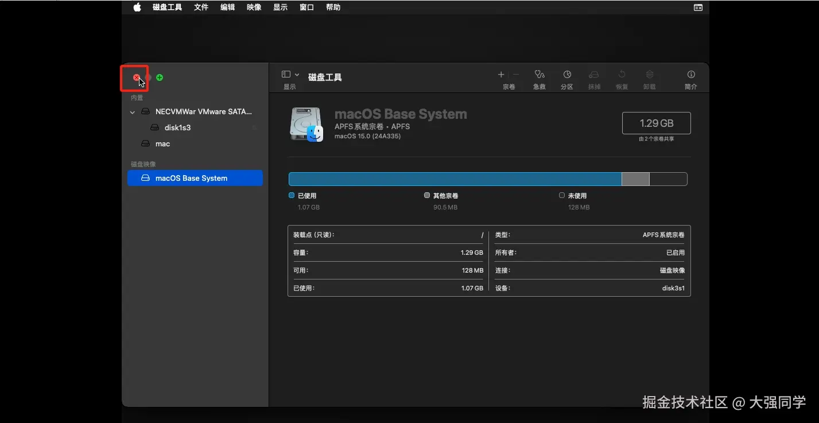Click the 可用 value 128 MB in table
The image size is (819, 423).
pyautogui.click(x=472, y=270)
